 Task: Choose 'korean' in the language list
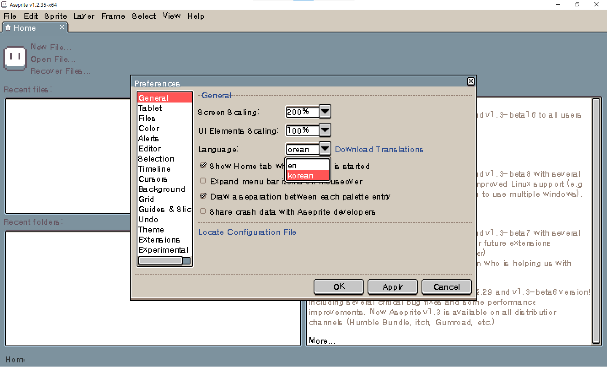(308, 175)
